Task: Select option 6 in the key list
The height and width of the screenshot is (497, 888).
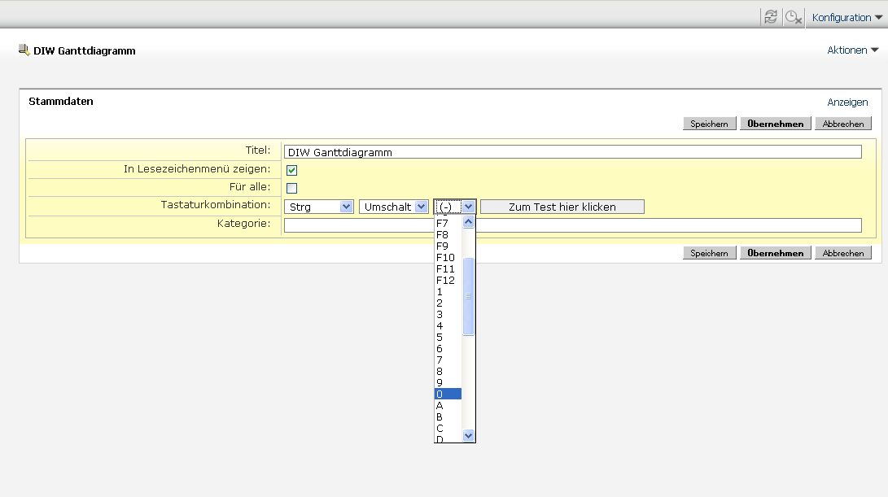Action: tap(448, 348)
